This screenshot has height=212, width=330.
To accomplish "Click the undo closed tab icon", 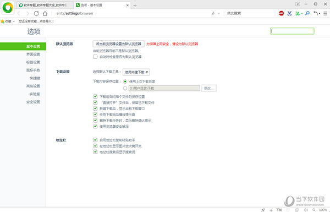I will pos(316,13).
